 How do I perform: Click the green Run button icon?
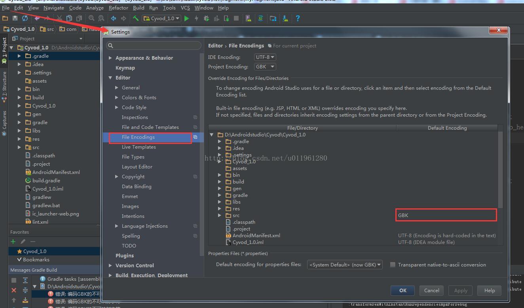pyautogui.click(x=187, y=18)
